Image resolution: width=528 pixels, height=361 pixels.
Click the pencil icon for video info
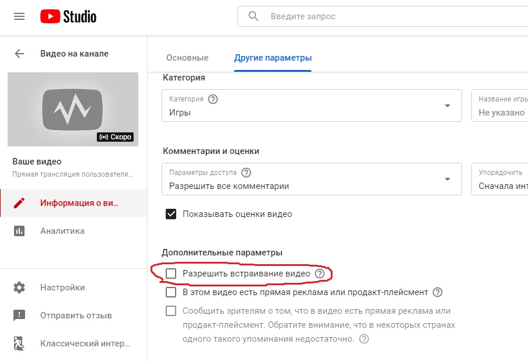click(19, 203)
